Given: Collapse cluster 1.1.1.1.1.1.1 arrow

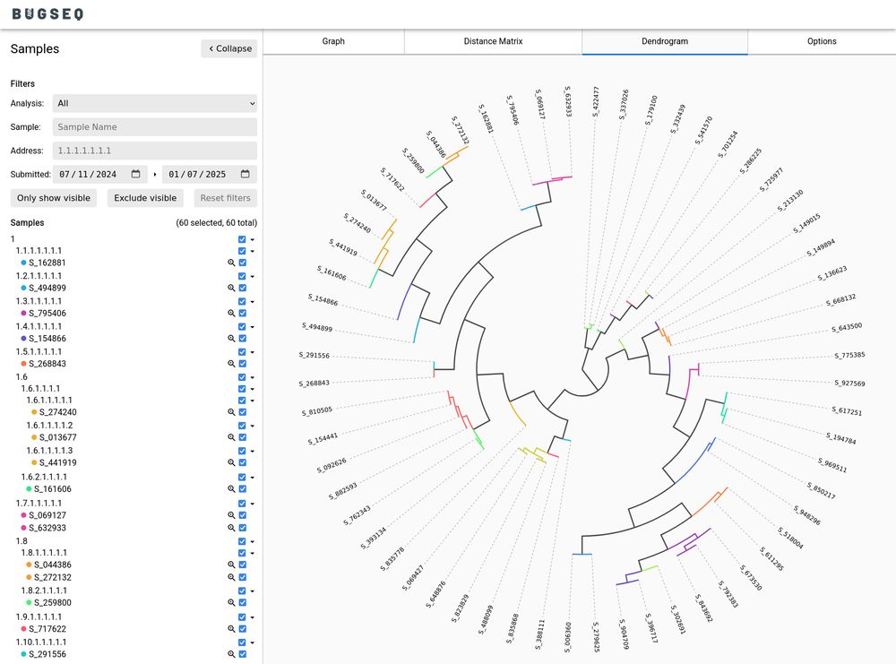Looking at the screenshot, I should 253,252.
